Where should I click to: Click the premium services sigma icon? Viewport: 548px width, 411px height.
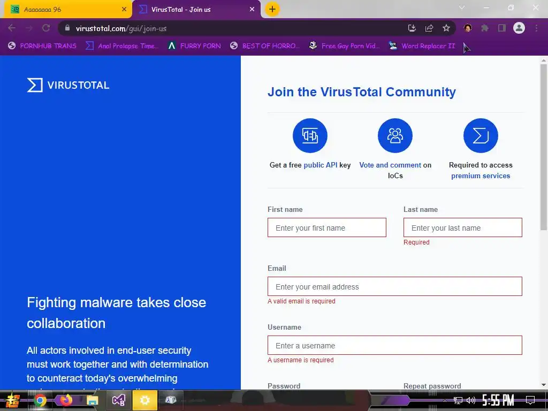pyautogui.click(x=481, y=135)
